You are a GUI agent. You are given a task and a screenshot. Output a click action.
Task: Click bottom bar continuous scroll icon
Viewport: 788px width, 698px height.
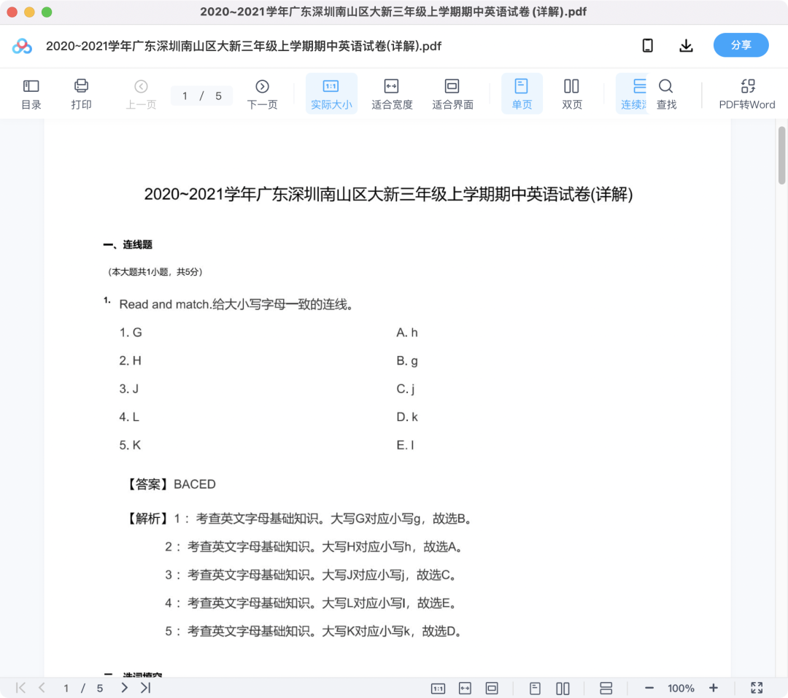606,689
